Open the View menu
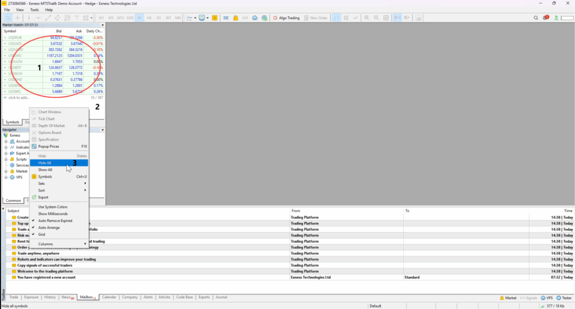This screenshot has height=309, width=575. click(x=20, y=10)
